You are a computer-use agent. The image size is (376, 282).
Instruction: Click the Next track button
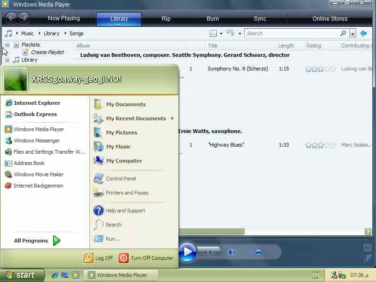click(x=210, y=252)
